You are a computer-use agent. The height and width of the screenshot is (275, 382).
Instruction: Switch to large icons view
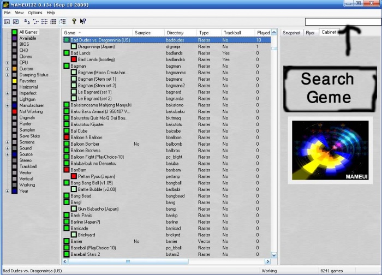point(27,22)
